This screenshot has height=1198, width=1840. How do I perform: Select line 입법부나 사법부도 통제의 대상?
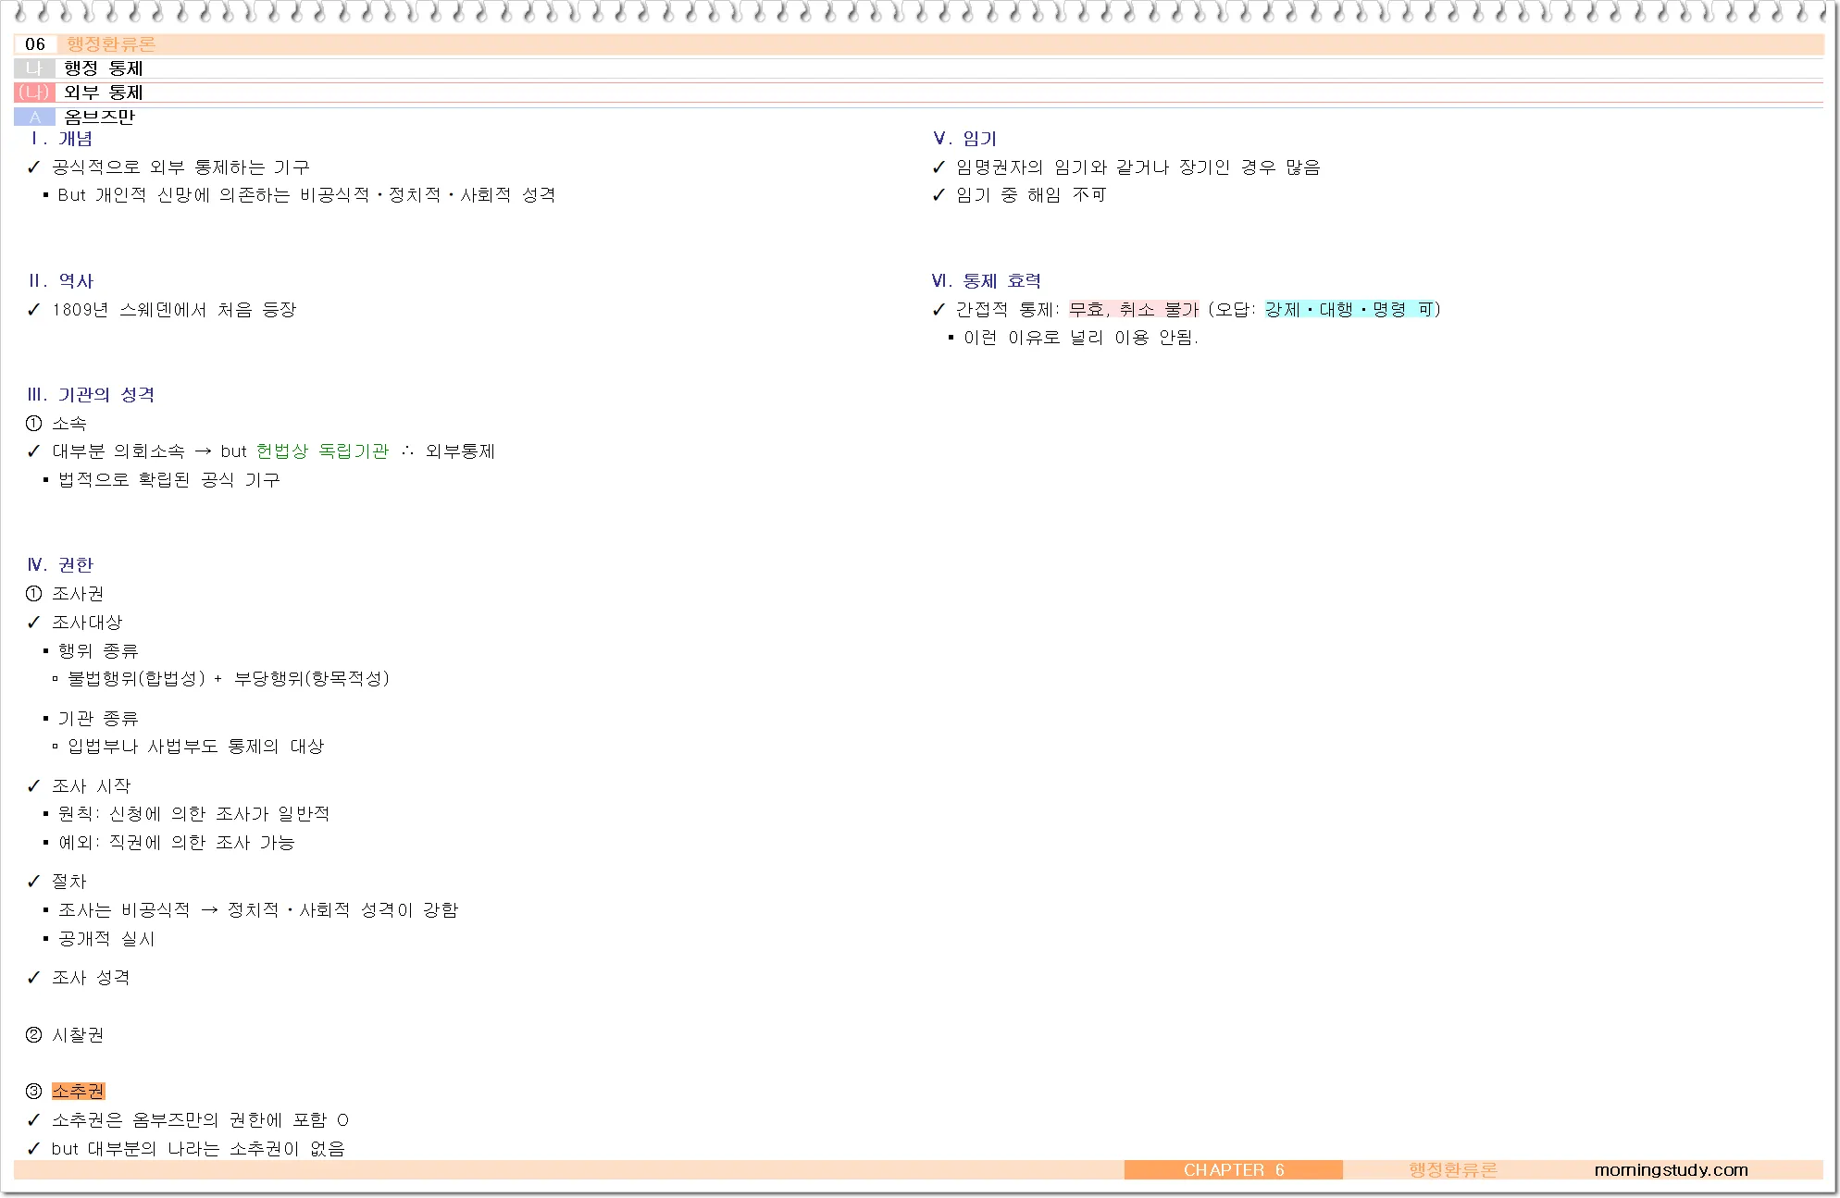(x=195, y=747)
